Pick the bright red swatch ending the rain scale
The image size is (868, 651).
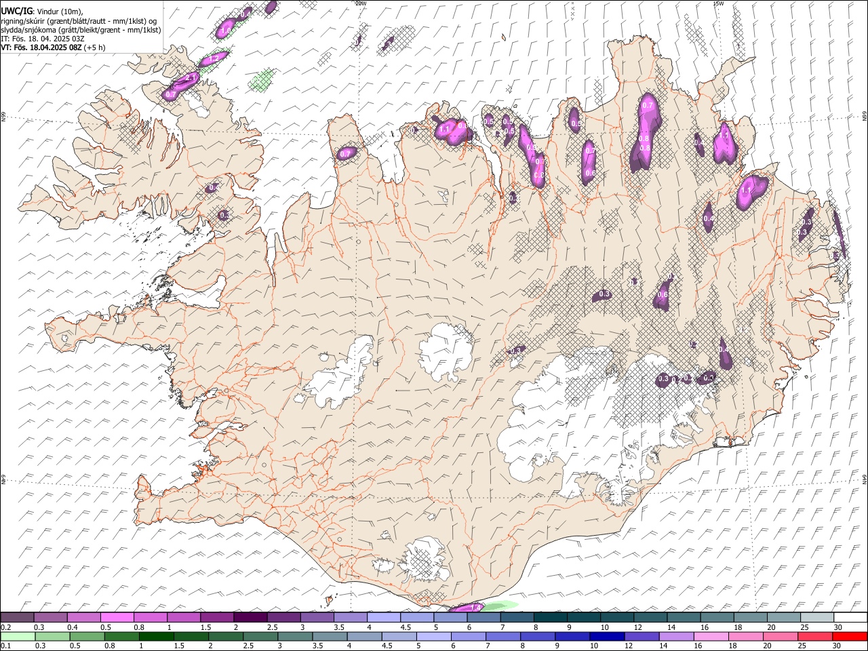[x=850, y=636]
